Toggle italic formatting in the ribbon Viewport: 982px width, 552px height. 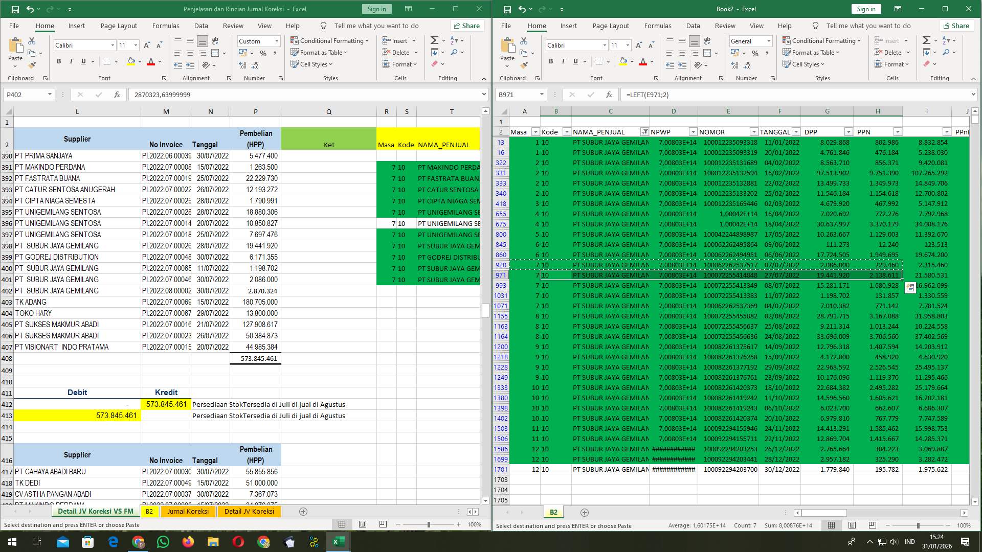(71, 61)
